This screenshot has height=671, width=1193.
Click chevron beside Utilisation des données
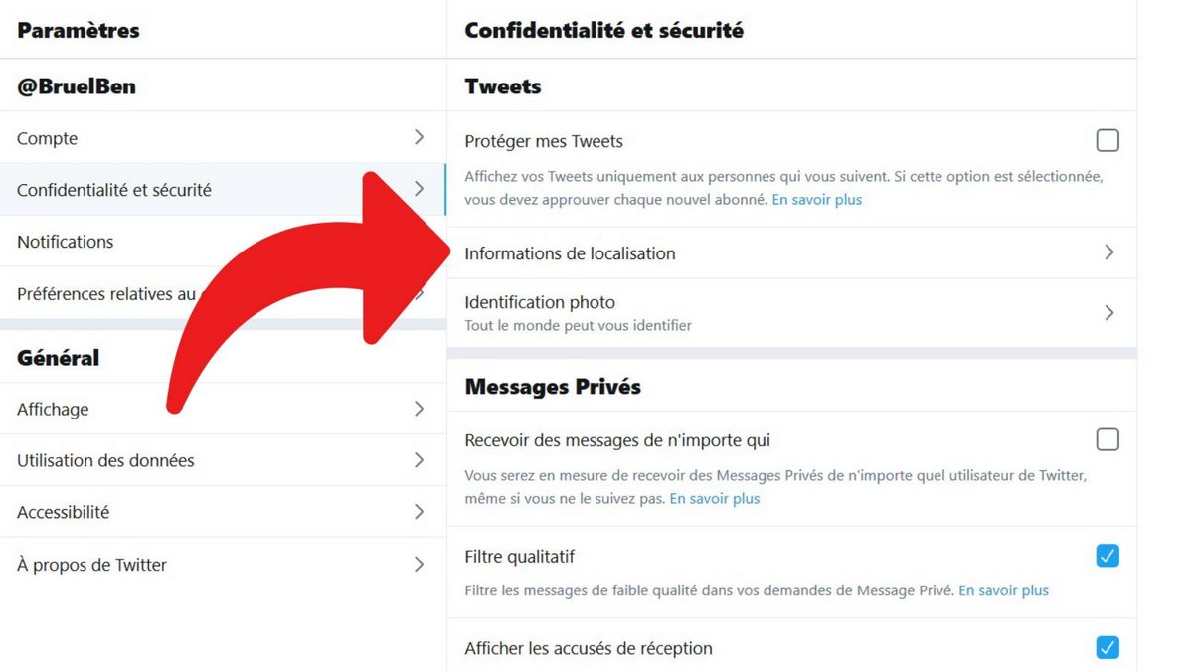pos(419,460)
